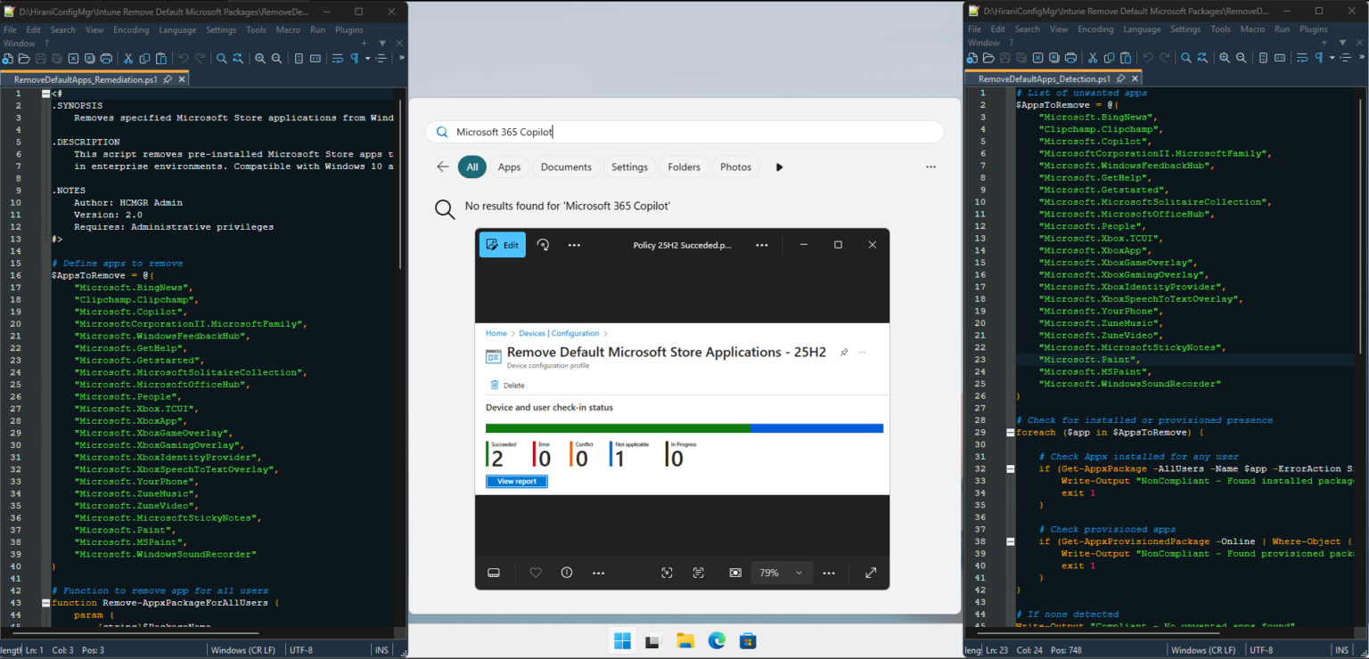
Task: Open tab list triangle in Detection window menu bar
Action: [x=1342, y=43]
